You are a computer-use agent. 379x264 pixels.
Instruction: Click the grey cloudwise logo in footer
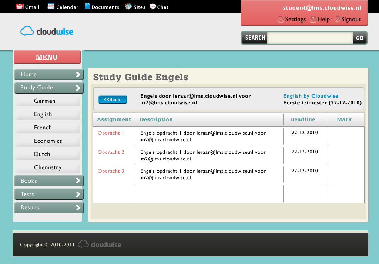pos(100,244)
